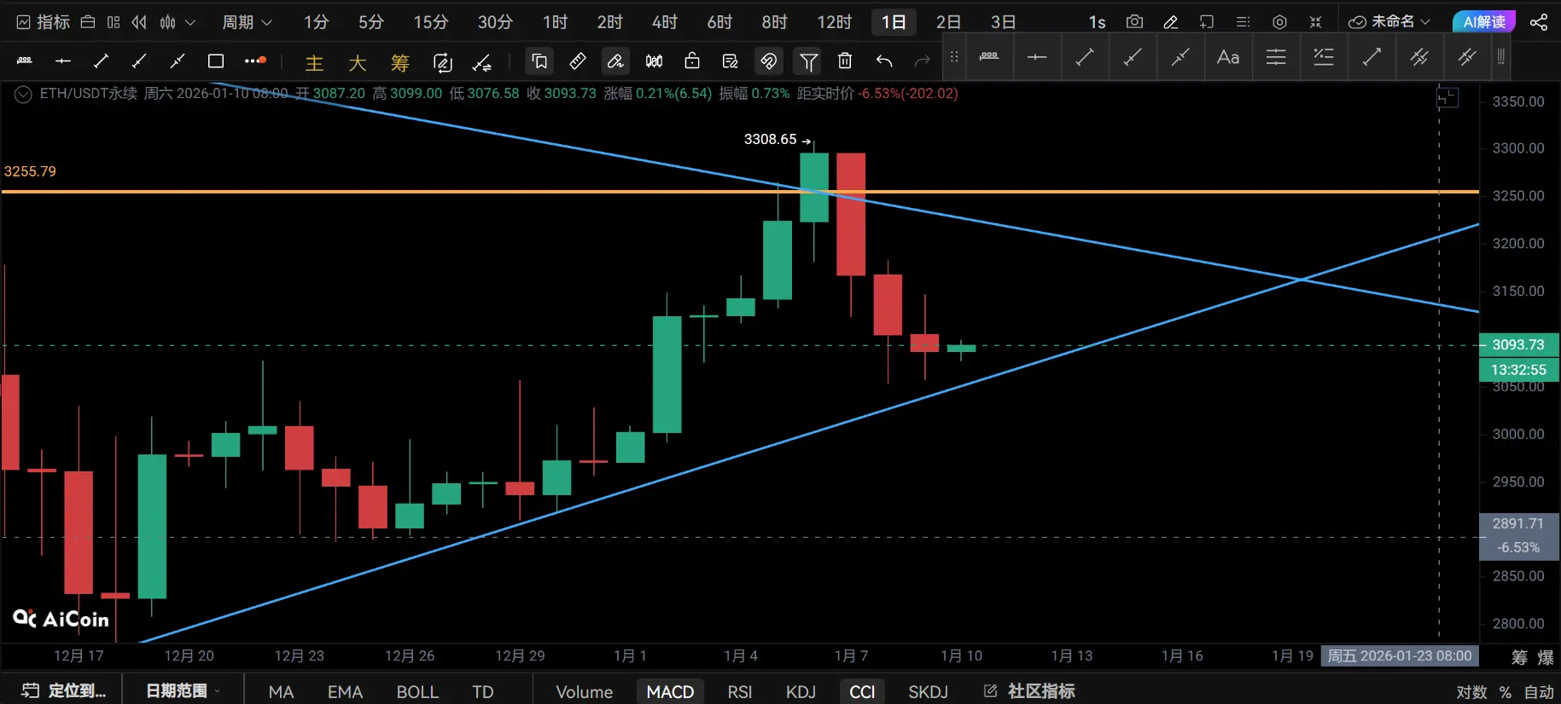Viewport: 1561px width, 704px height.
Task: Toggle the 筹 chips indicator in toolbar
Action: point(400,62)
